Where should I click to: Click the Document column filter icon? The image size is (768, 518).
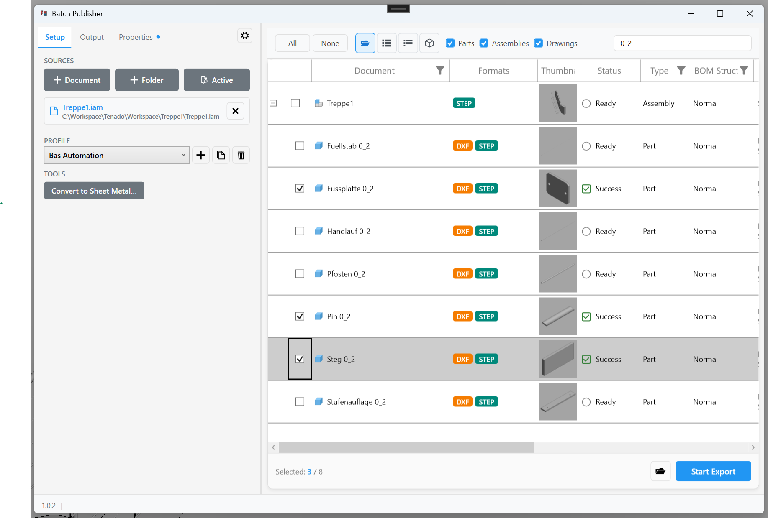(440, 71)
